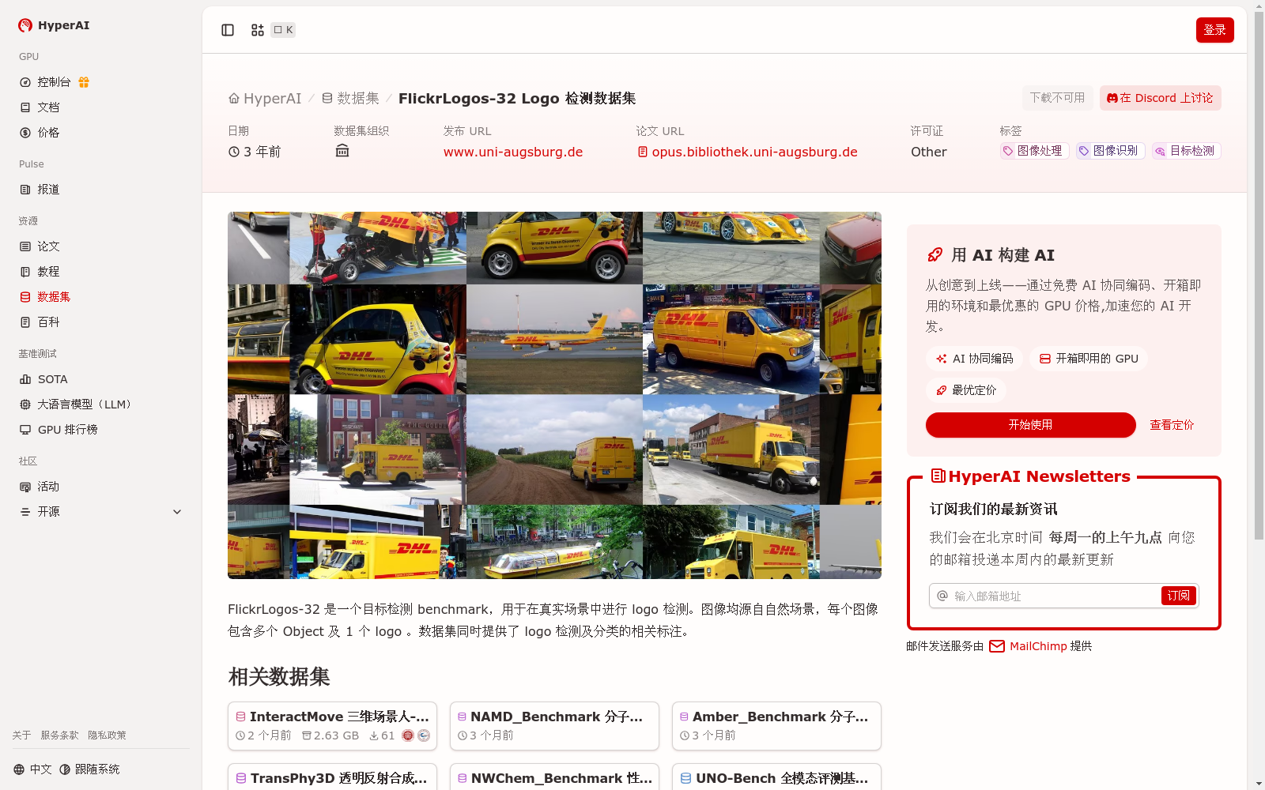Click the DHL logos dataset preview image
Viewport: 1265px width, 790px height.
[x=554, y=395]
